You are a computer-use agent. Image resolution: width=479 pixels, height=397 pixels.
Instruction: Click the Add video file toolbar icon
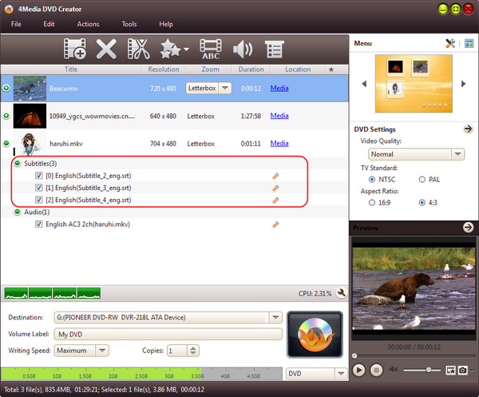click(76, 50)
